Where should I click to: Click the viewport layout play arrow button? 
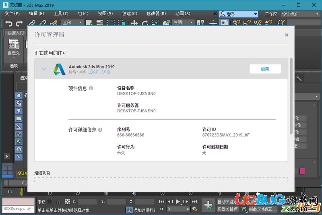(x=7, y=157)
